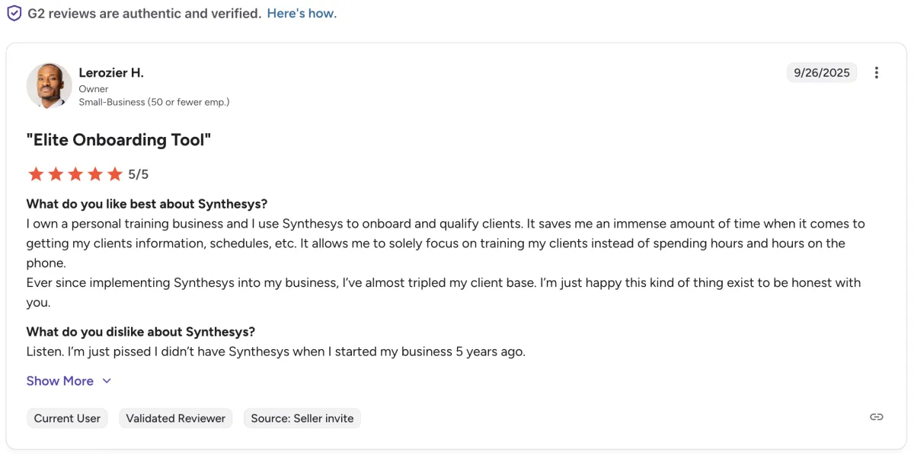This screenshot has height=455, width=914.
Task: Click the "Elite Onboarding Tool" review title
Action: point(118,140)
